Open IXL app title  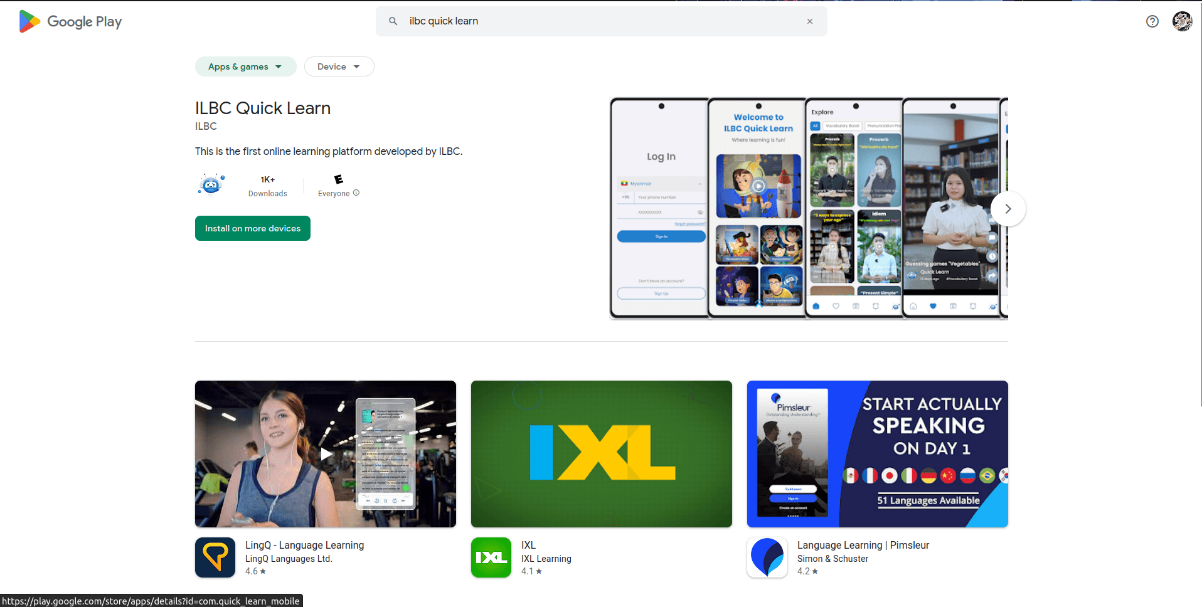tap(528, 545)
